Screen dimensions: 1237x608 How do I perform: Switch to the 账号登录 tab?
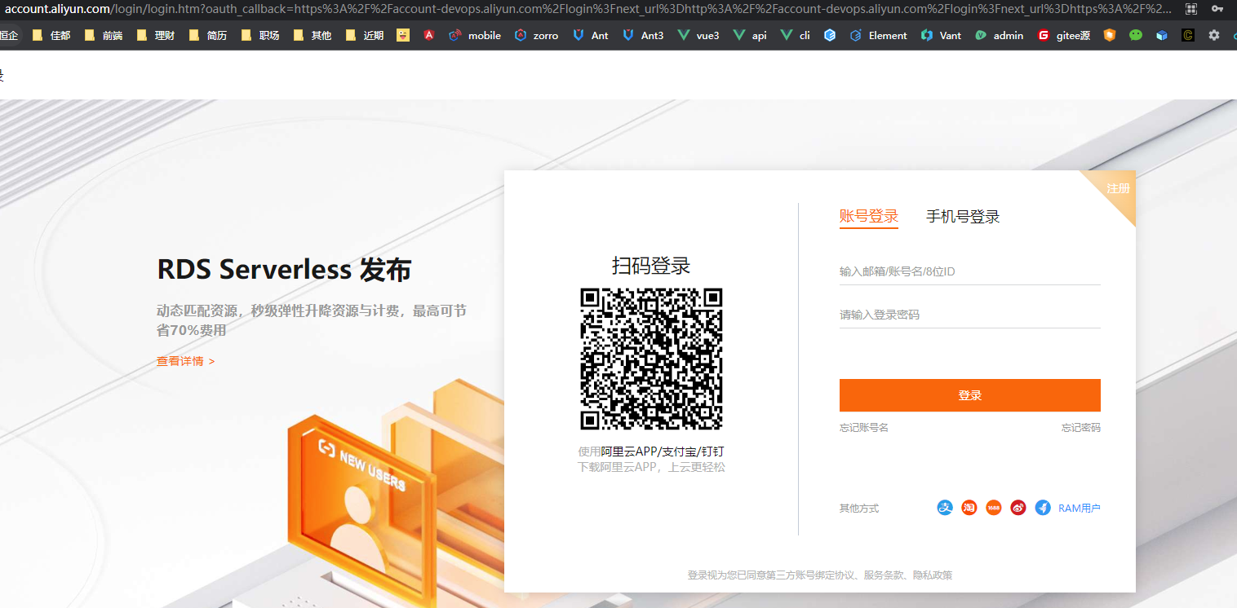point(869,216)
